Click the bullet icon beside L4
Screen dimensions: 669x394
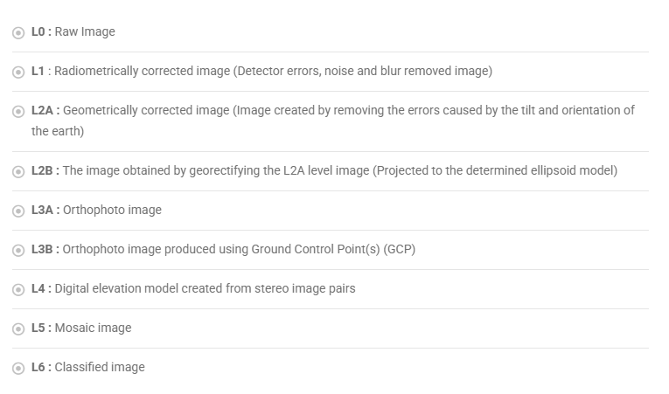coord(18,290)
